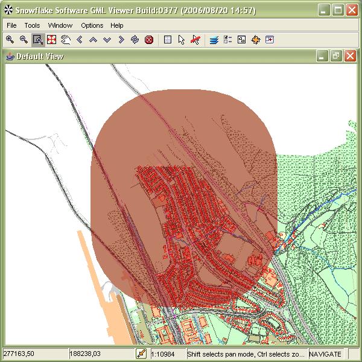Click the zoom to full extent icon
This screenshot has width=362, height=362.
tap(51, 40)
